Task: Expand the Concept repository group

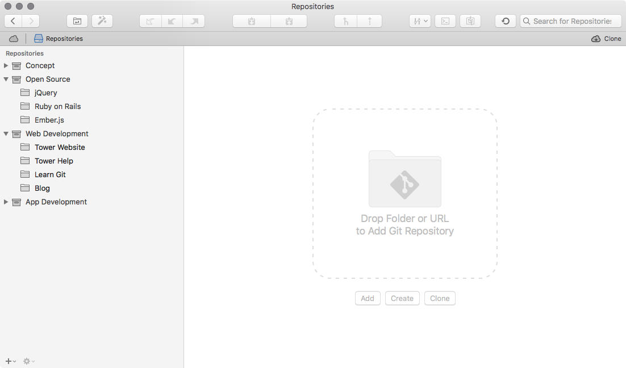Action: coord(6,65)
